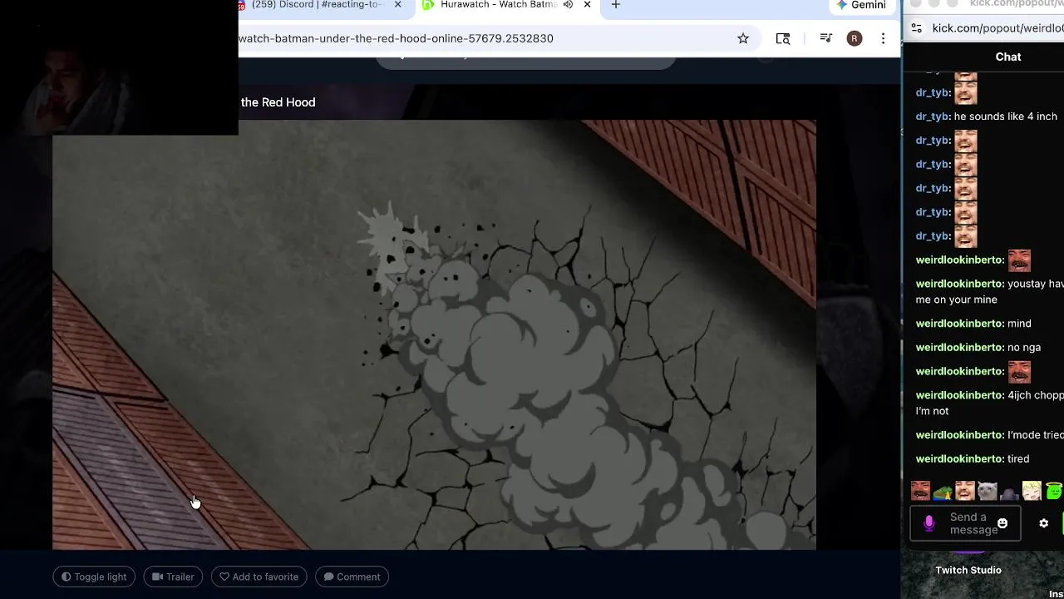Click 'the Red Hood' movie title text

(278, 102)
